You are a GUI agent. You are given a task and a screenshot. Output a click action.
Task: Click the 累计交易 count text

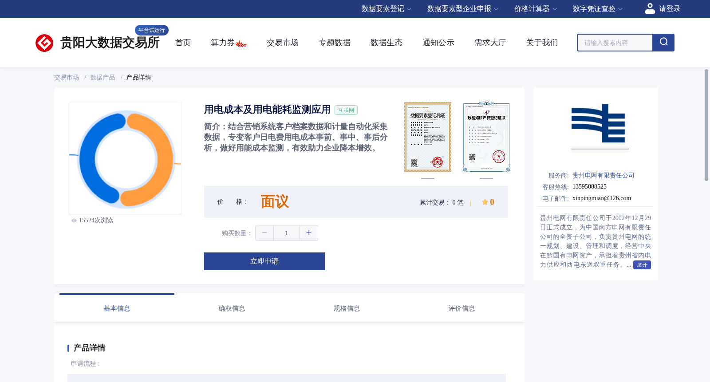pyautogui.click(x=442, y=203)
